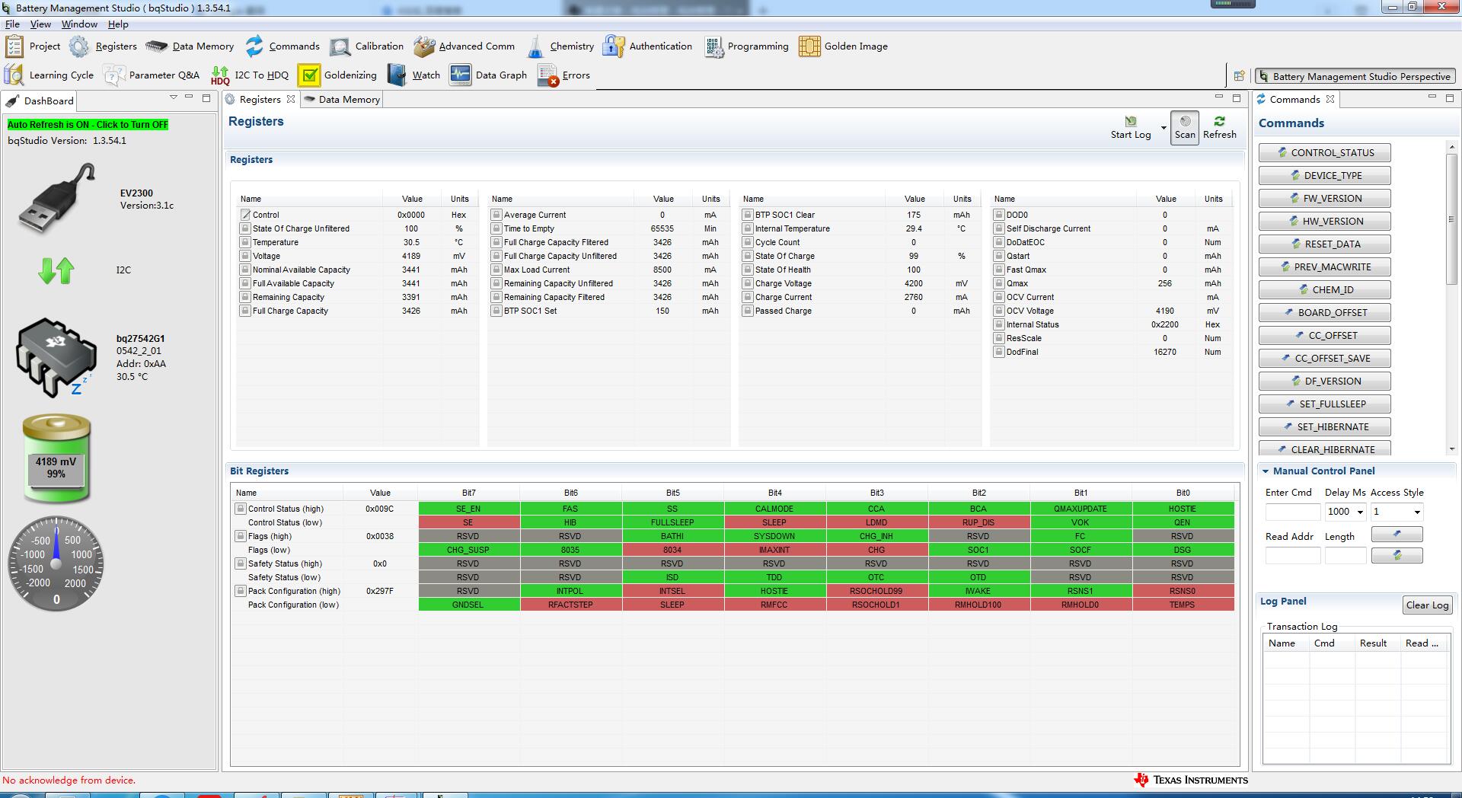1462x798 pixels.
Task: Click the Clear Log button
Action: click(1428, 605)
